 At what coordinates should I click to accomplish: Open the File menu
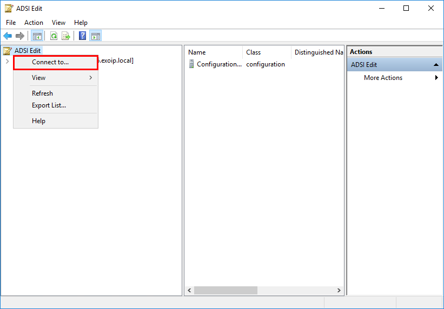coord(11,23)
